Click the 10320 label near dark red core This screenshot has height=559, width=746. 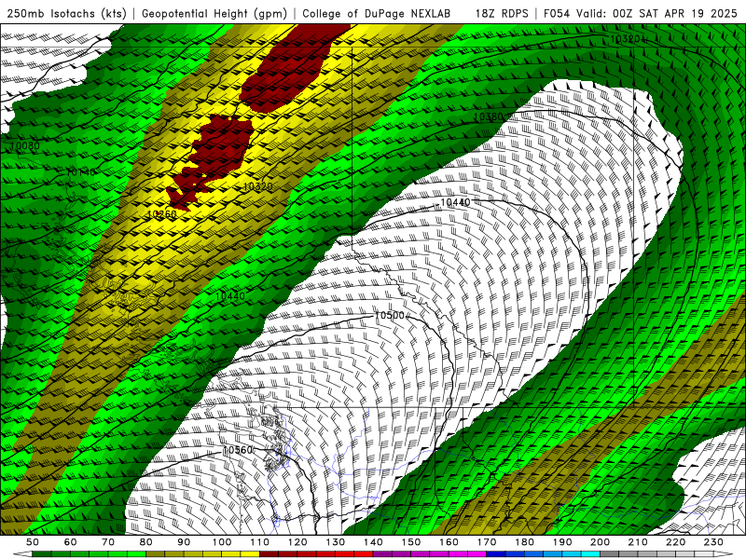(257, 186)
